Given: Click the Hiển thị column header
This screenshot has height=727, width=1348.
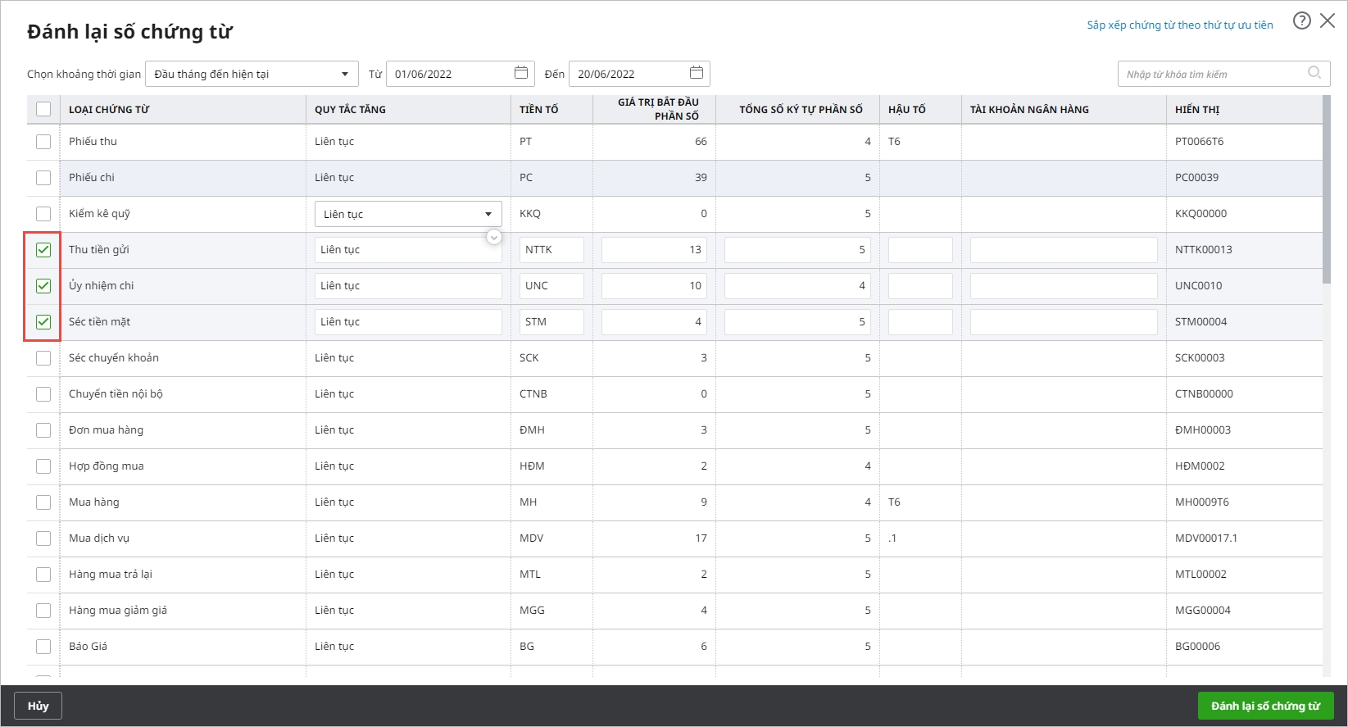Looking at the screenshot, I should pyautogui.click(x=1197, y=109).
